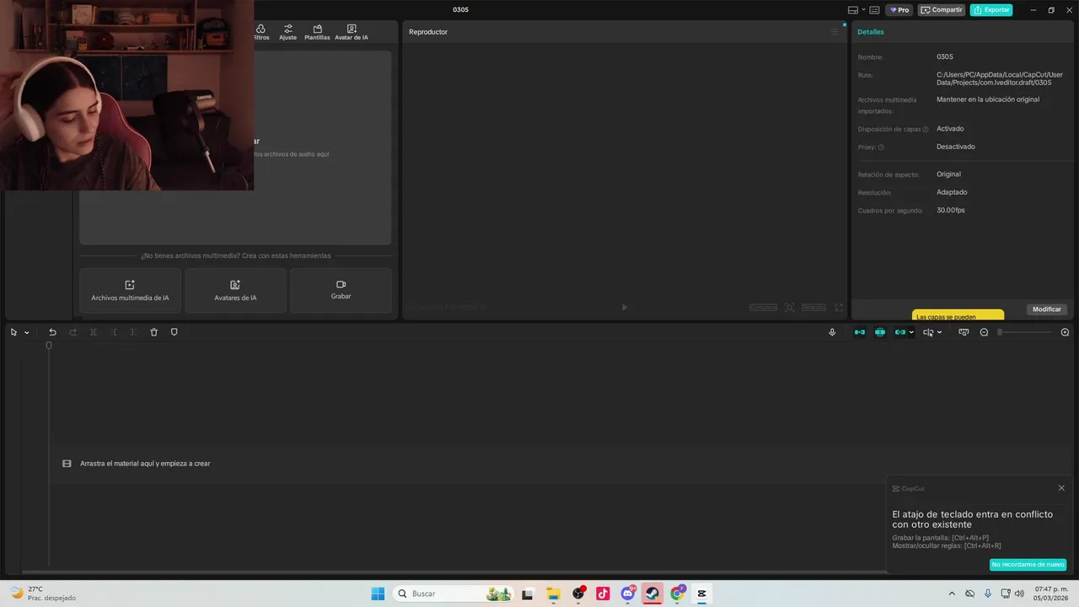This screenshot has height=607, width=1079.
Task: Open the layout dropdown arrow in title bar
Action: 863,10
